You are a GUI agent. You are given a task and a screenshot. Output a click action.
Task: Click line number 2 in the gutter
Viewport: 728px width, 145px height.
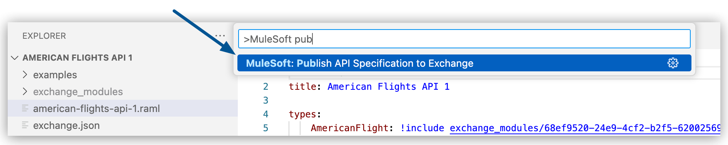tap(265, 87)
